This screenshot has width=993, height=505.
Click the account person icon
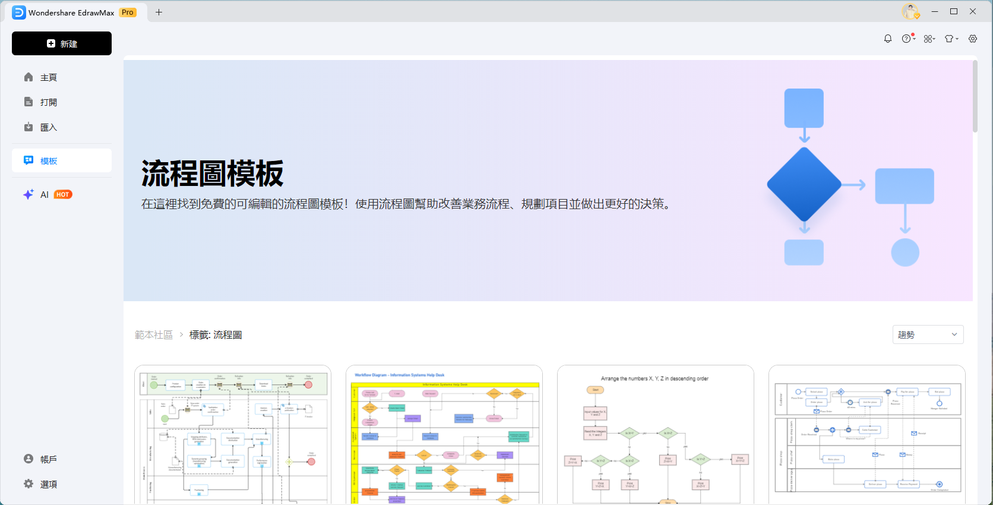click(29, 459)
